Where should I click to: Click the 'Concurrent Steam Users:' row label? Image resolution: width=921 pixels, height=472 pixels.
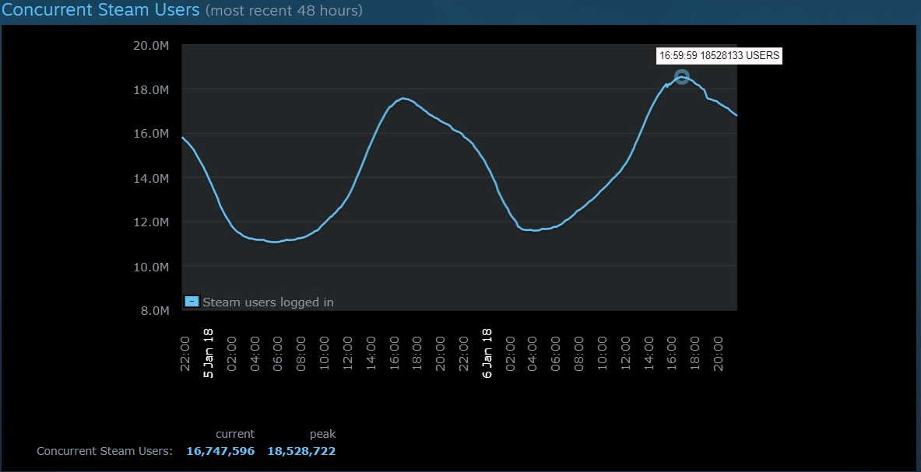104,451
